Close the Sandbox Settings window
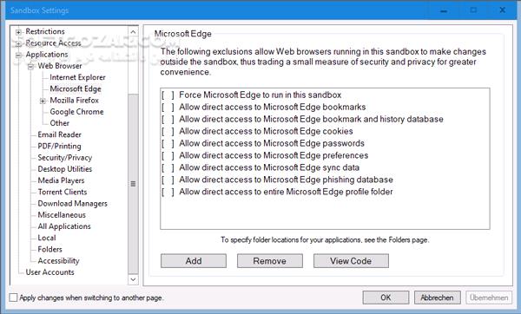Screen dimensions: 521x314 pyautogui.click(x=503, y=10)
